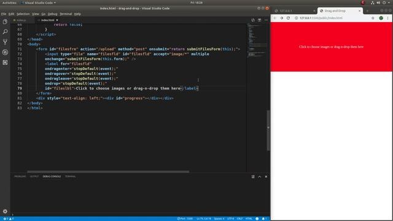Open the network indicator in system tray
Viewport: 393px width, 221px height.
[x=373, y=2]
